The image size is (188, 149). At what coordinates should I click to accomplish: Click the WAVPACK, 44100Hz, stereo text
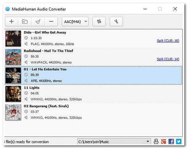click(51, 62)
